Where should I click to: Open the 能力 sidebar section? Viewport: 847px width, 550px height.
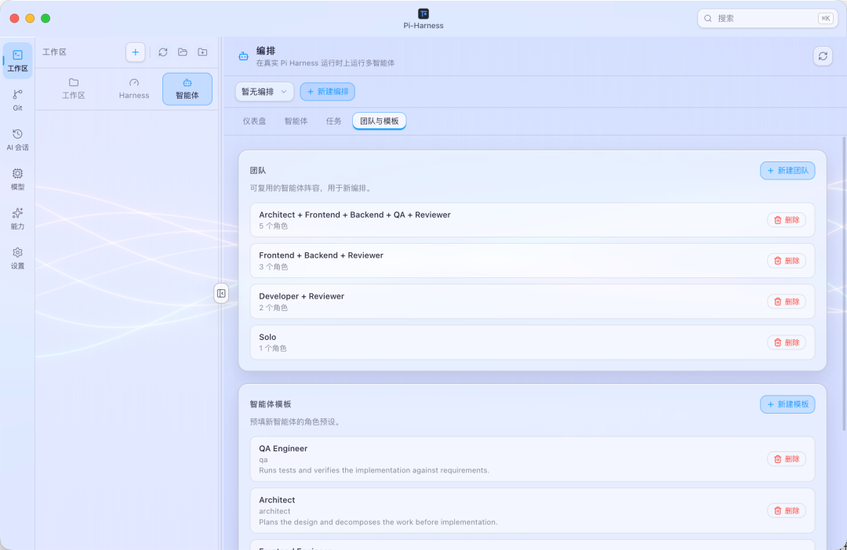(x=17, y=219)
